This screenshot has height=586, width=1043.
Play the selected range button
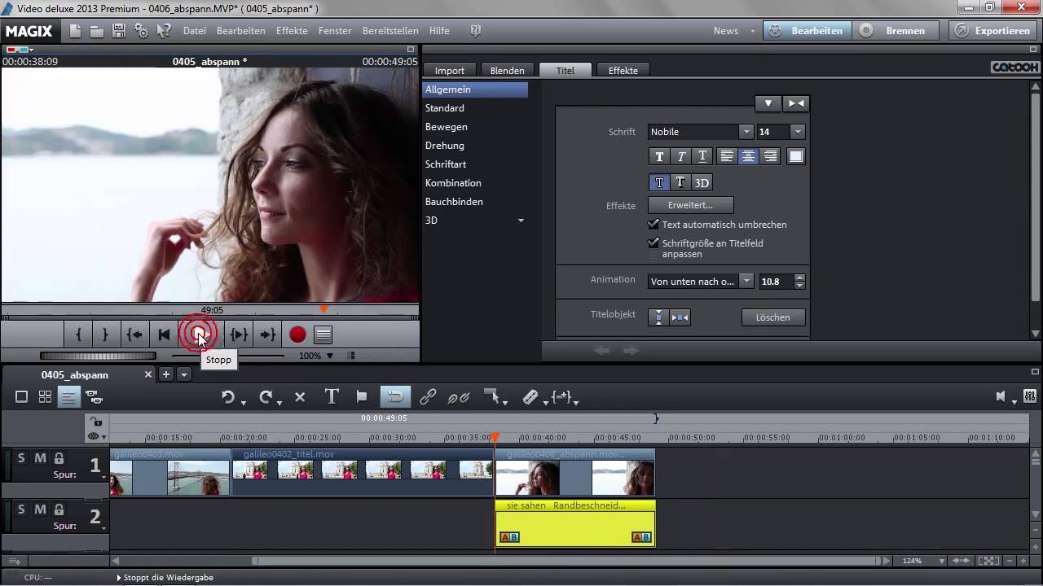click(239, 335)
